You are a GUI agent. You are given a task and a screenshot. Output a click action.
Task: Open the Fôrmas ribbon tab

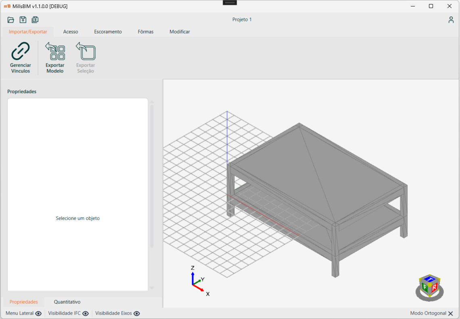[146, 32]
